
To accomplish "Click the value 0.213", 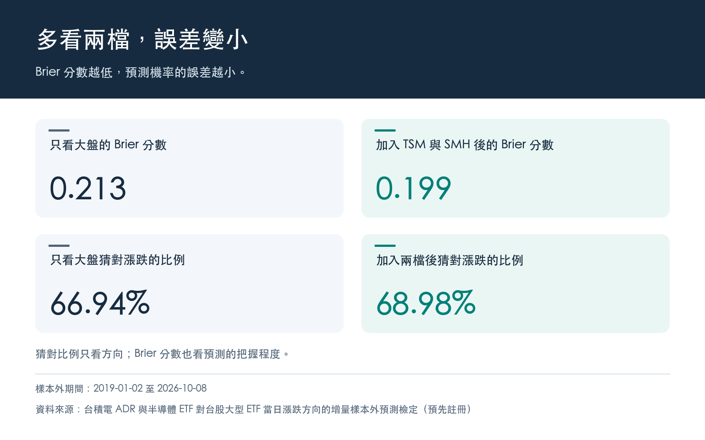I will click(x=88, y=188).
